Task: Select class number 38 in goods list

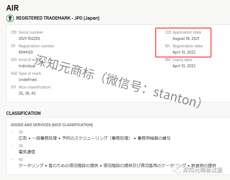Action: (x=21, y=146)
